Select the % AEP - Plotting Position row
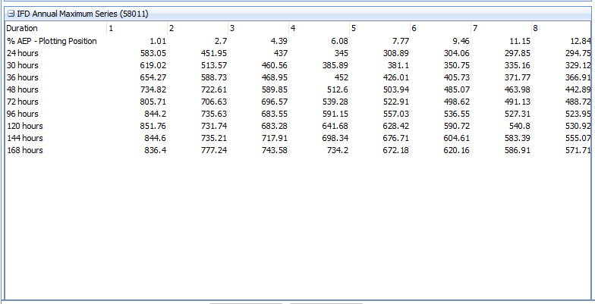The height and width of the screenshot is (304, 595). [52, 41]
